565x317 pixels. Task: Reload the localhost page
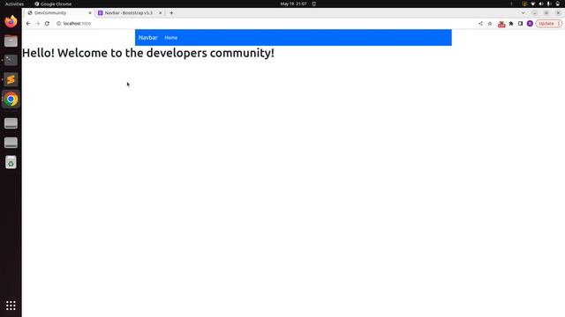click(47, 24)
